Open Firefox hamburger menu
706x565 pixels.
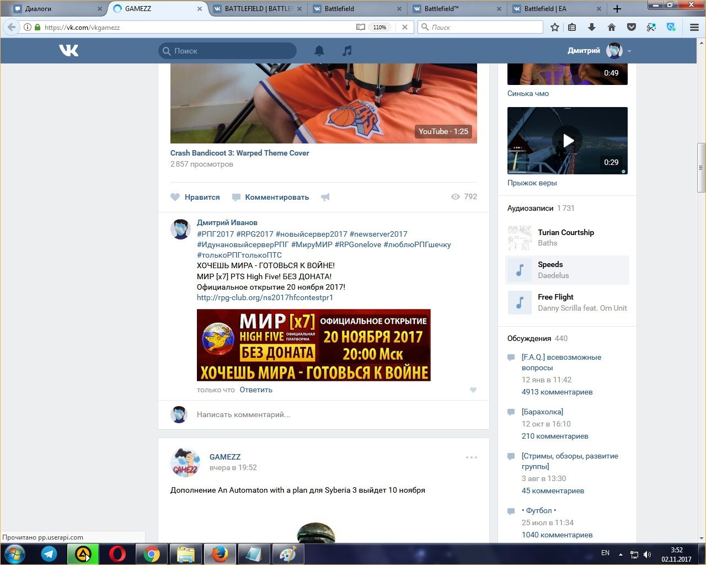pyautogui.click(x=694, y=27)
